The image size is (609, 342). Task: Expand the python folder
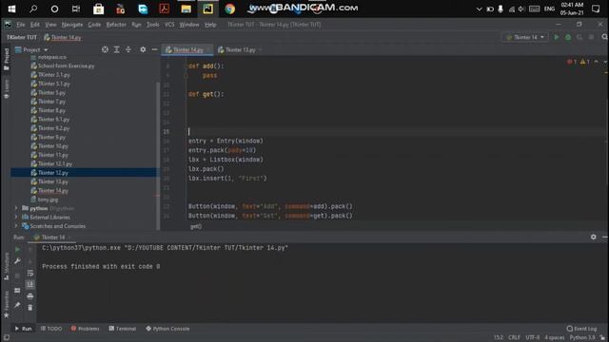16,208
